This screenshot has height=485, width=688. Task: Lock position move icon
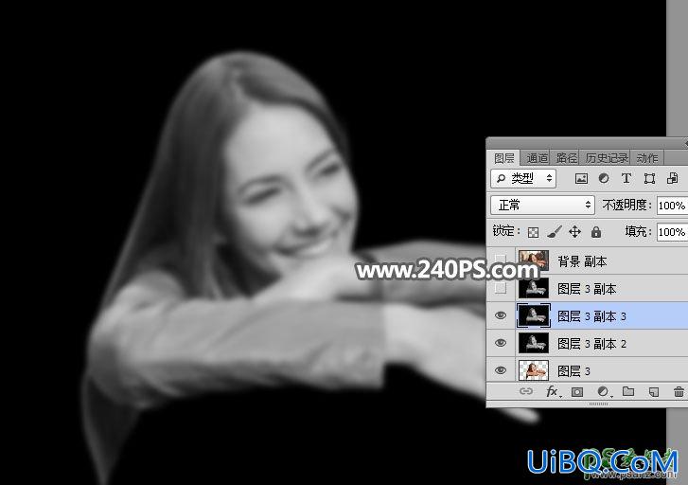pyautogui.click(x=574, y=231)
